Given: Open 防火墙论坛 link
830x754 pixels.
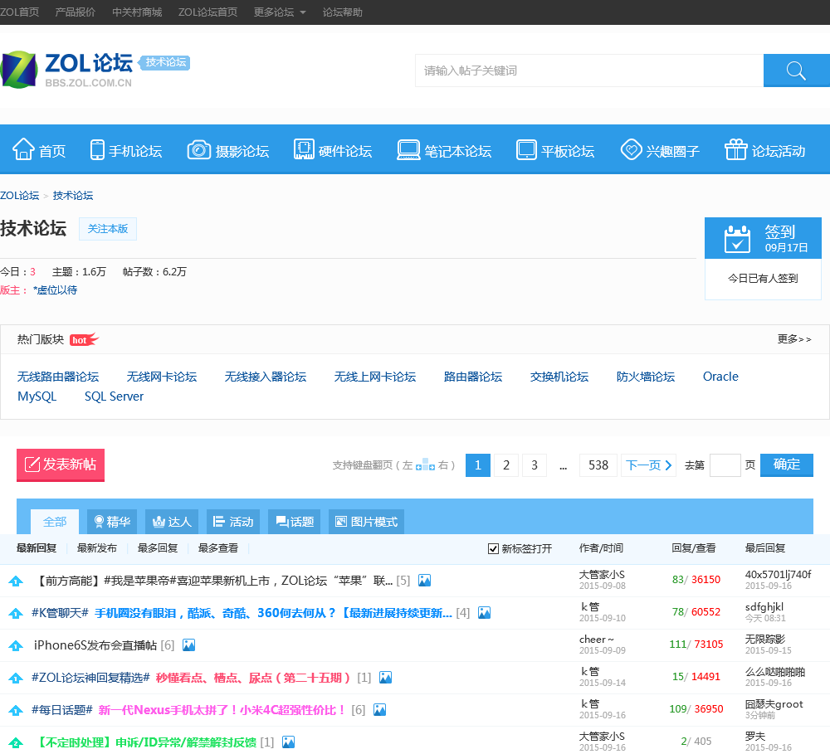Looking at the screenshot, I should click(645, 377).
